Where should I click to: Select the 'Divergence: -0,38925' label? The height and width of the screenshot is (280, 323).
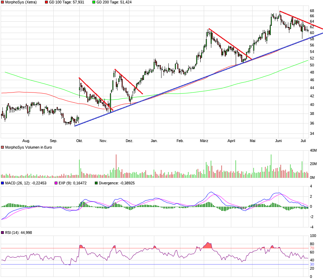click(x=116, y=183)
